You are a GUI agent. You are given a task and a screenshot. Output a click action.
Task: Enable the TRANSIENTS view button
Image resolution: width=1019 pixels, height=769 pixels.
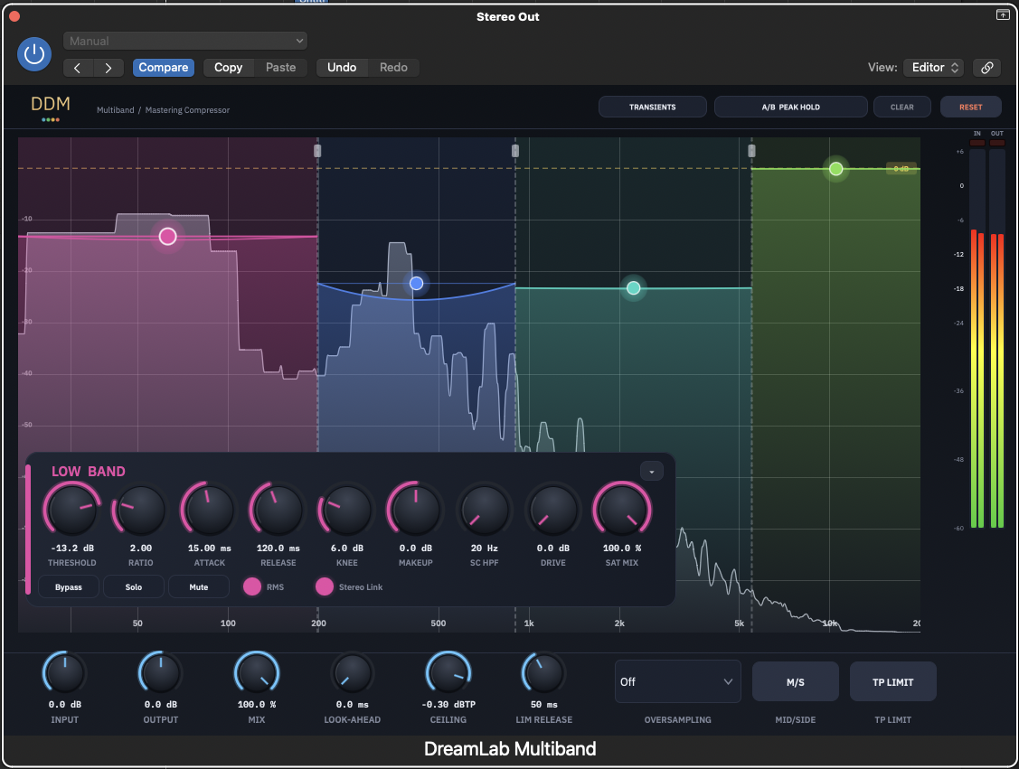click(653, 108)
